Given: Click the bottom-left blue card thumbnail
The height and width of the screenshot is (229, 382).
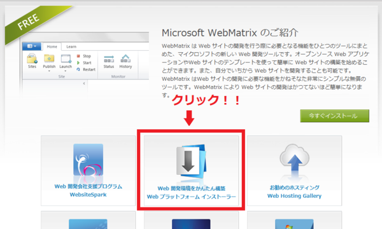Looking at the screenshot, I should click(x=88, y=224).
